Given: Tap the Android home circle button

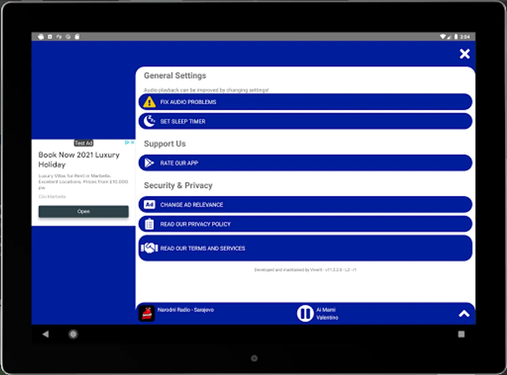Looking at the screenshot, I should pyautogui.click(x=73, y=334).
